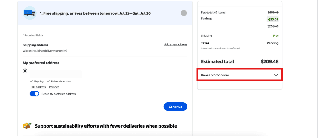Image resolution: width=328 pixels, height=138 pixels.
Task: Click the Free shipping arrival section header
Action: tap(95, 13)
